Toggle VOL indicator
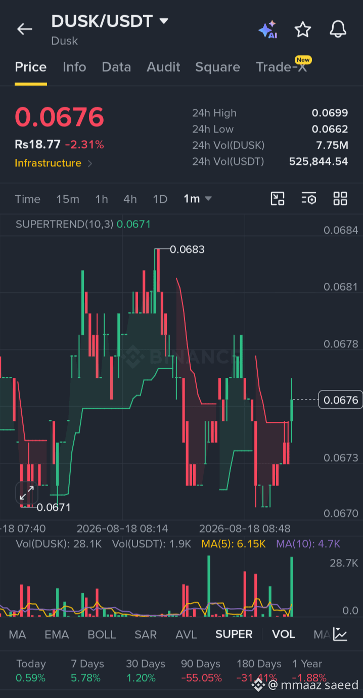The height and width of the screenshot is (698, 363). click(283, 634)
